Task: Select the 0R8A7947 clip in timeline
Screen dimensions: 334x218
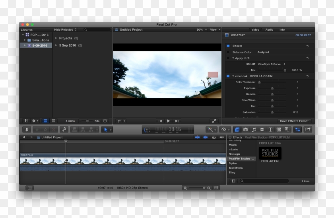Action: (x=123, y=162)
